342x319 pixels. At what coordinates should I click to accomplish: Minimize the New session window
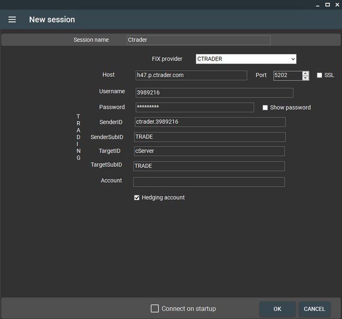(x=318, y=4)
